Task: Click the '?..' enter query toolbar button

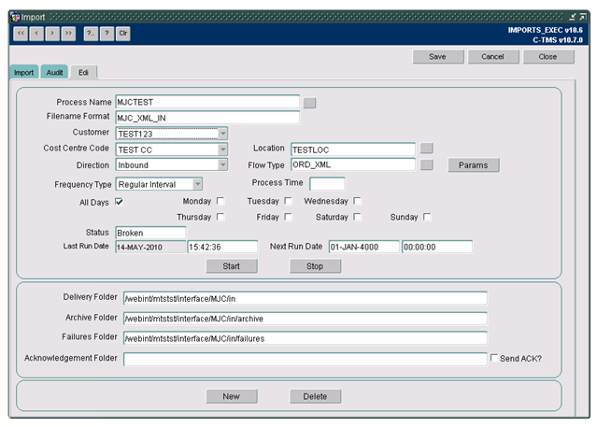Action: pyautogui.click(x=91, y=34)
